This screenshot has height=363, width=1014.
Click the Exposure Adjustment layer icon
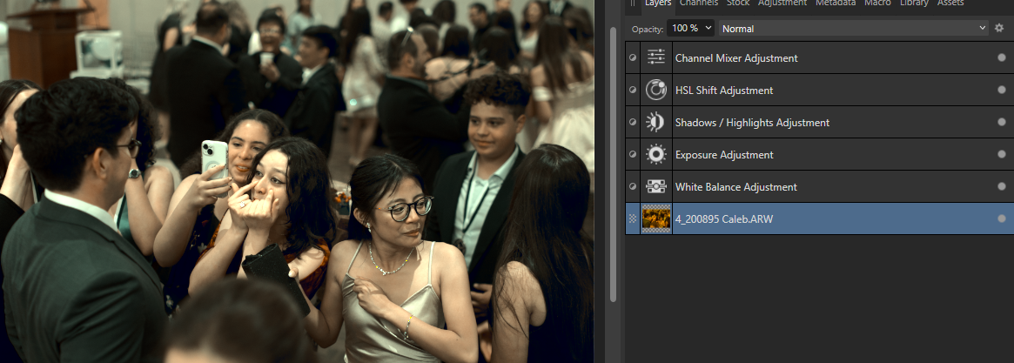point(655,155)
